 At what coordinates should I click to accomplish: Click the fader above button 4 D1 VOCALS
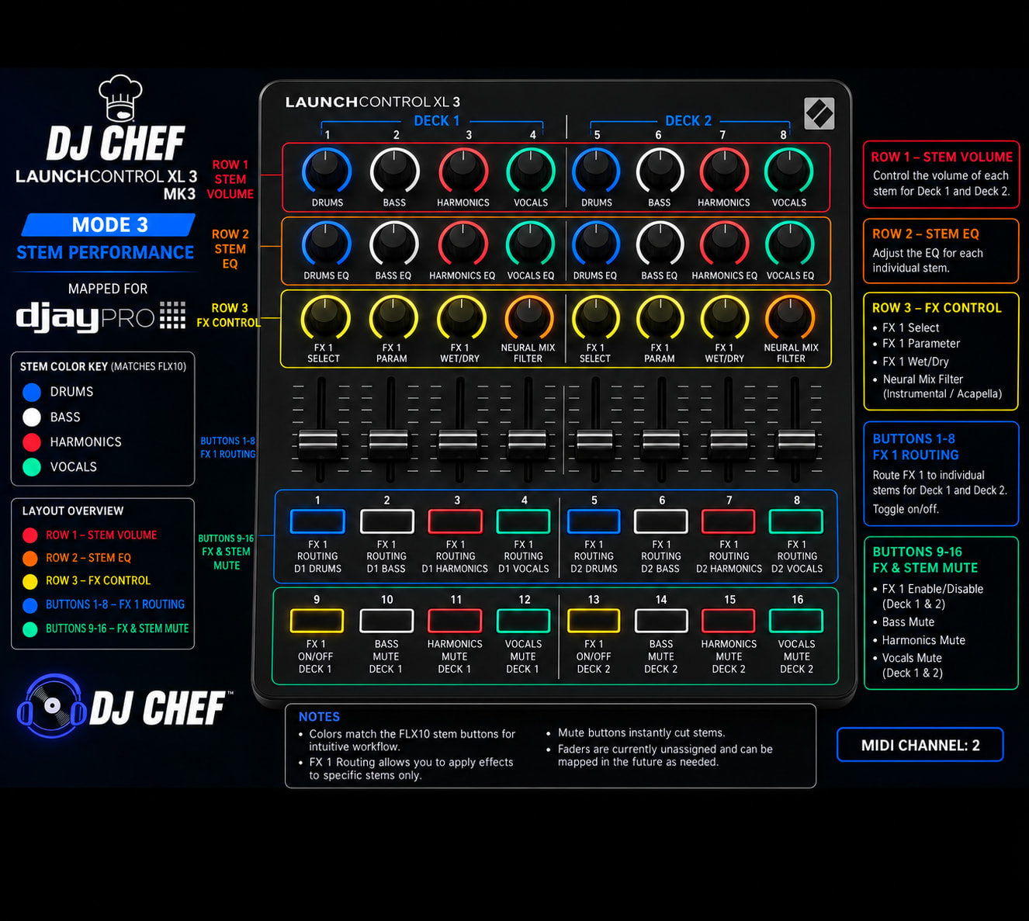pyautogui.click(x=528, y=443)
